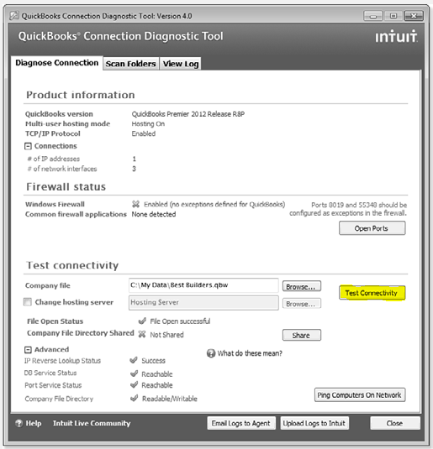Browse for the company file
Viewport: 433px width, 449px height.
tap(301, 286)
